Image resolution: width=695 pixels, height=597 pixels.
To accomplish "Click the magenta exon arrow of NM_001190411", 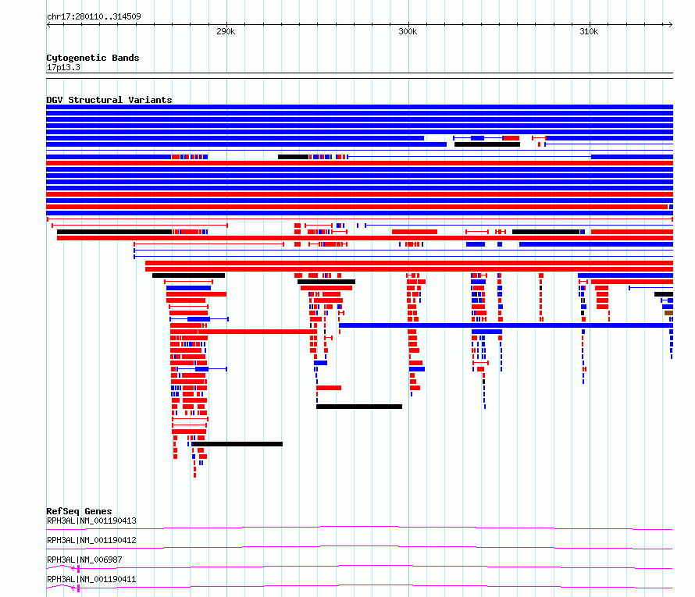I will [76, 588].
